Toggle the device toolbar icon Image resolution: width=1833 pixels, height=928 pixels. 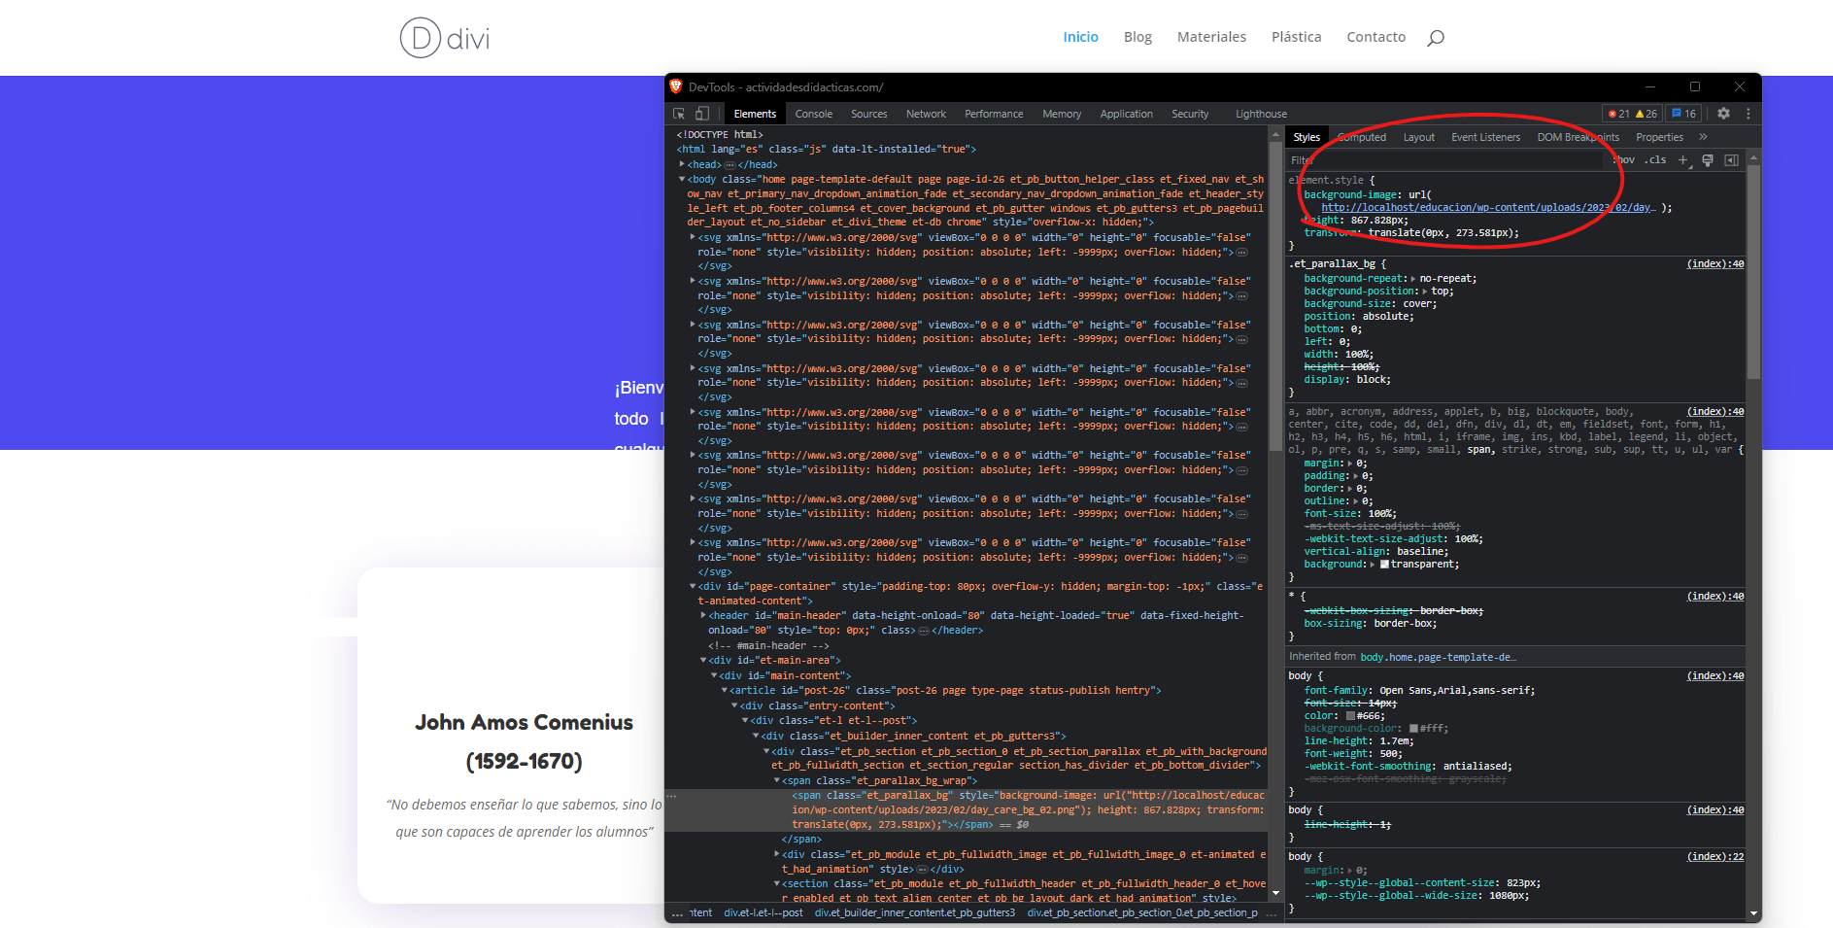point(702,114)
